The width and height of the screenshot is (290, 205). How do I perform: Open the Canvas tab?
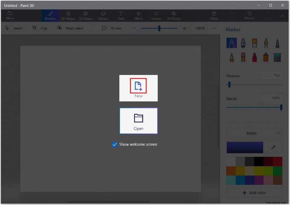coord(156,16)
